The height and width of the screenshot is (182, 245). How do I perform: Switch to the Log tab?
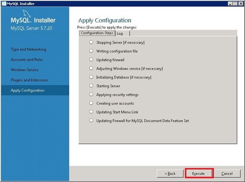tap(122, 33)
